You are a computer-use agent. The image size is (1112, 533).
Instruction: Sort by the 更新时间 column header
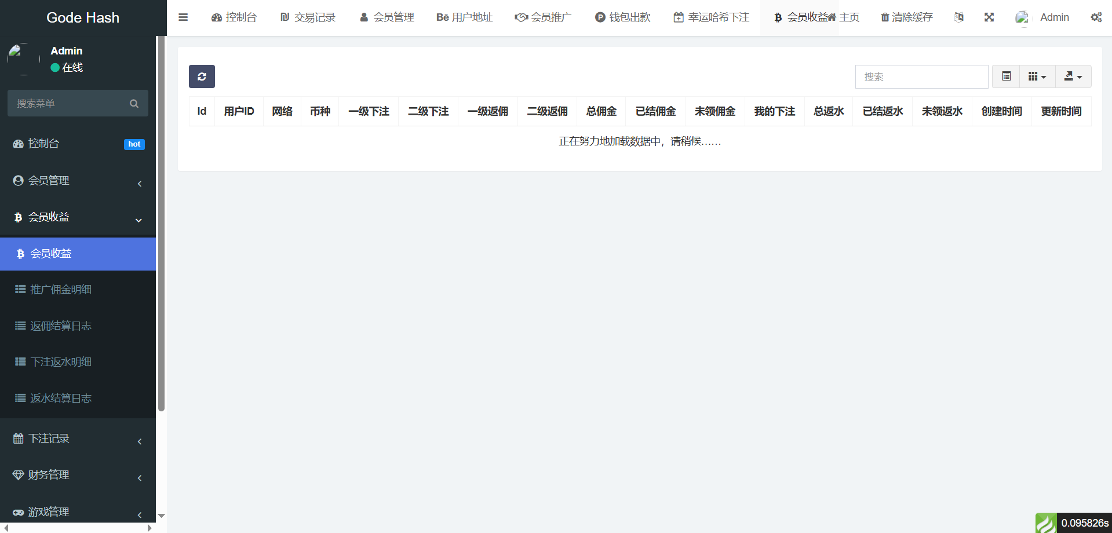point(1062,111)
